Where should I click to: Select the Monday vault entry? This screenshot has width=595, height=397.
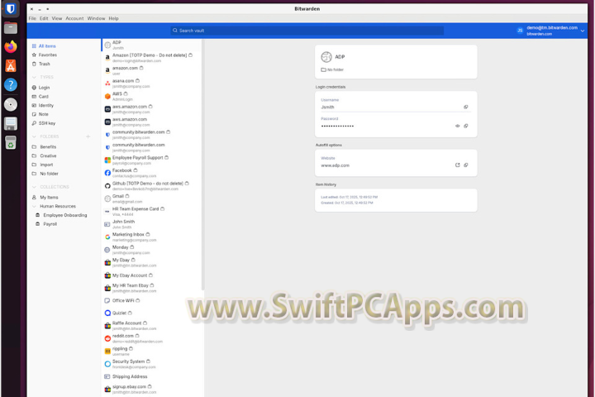(152, 250)
